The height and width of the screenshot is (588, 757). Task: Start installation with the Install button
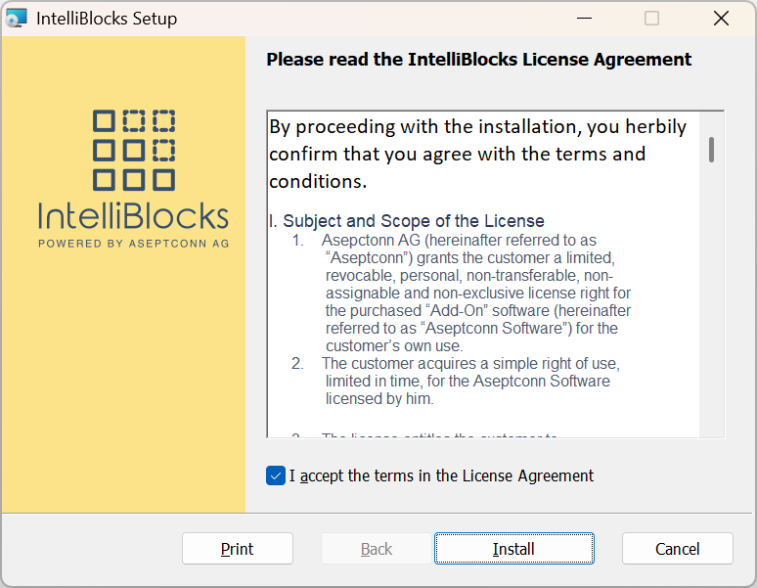pos(513,549)
